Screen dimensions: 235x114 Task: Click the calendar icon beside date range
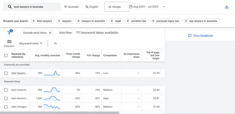click(131, 7)
